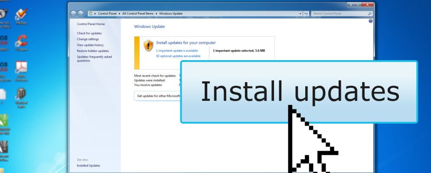Click the Control Panel icon in address bar
Image resolution: width=431 pixels, height=173 pixels.
[x=90, y=13]
